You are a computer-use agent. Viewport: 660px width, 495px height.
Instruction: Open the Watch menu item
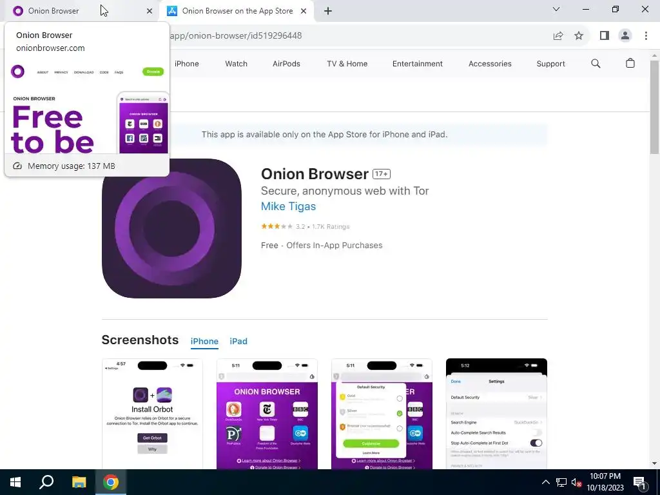pos(236,64)
